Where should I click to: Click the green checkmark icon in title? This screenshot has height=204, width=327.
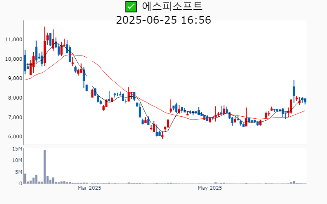coord(131,7)
